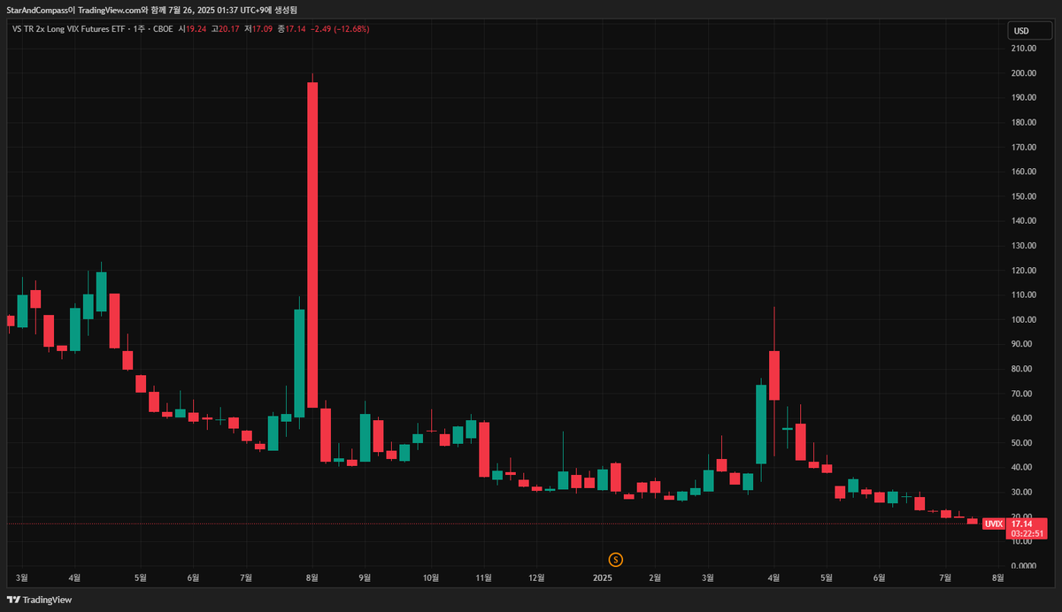Click the open value 19.24 in legend
Image resolution: width=1062 pixels, height=612 pixels.
pos(197,29)
